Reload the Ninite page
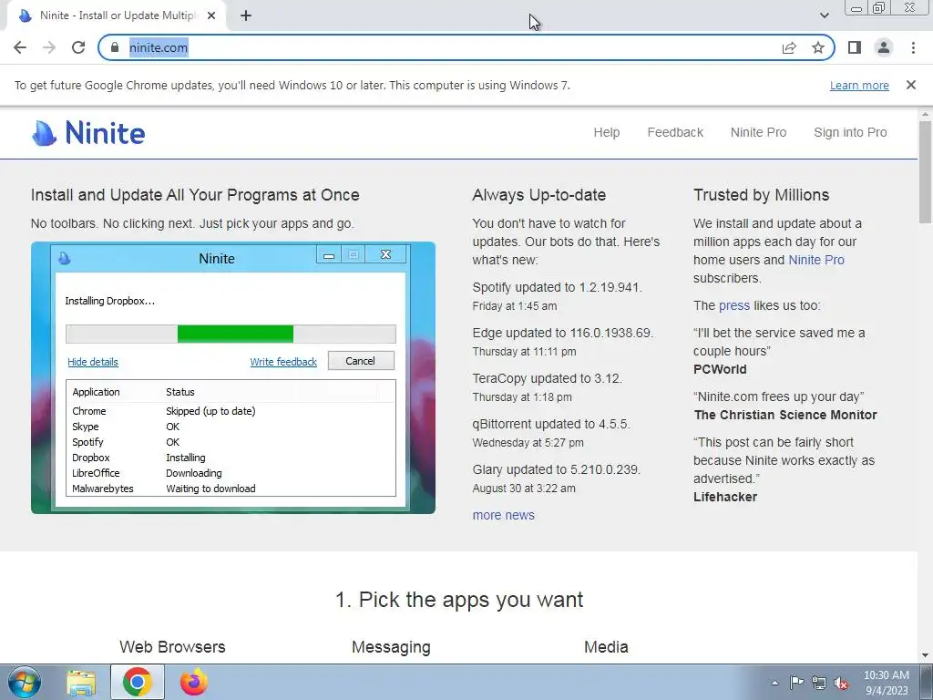Viewport: 933px width, 700px height. [x=78, y=47]
